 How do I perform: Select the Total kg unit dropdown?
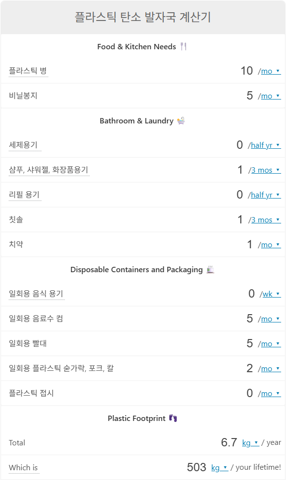click(250, 443)
